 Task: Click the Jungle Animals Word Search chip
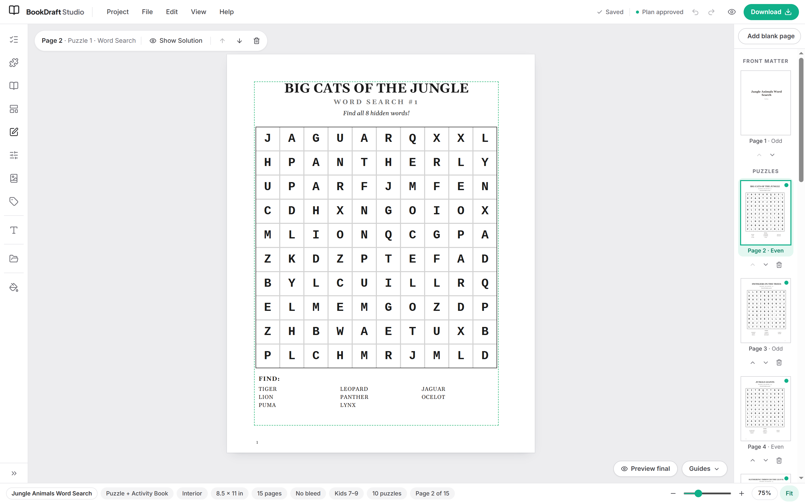point(52,493)
